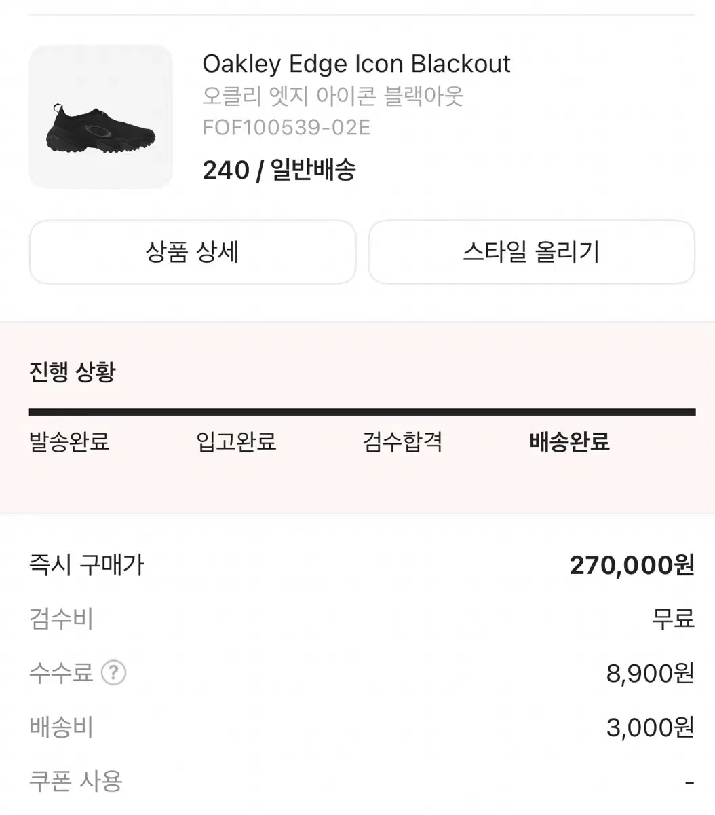
Task: Click the 수수료 fee label
Action: point(61,673)
